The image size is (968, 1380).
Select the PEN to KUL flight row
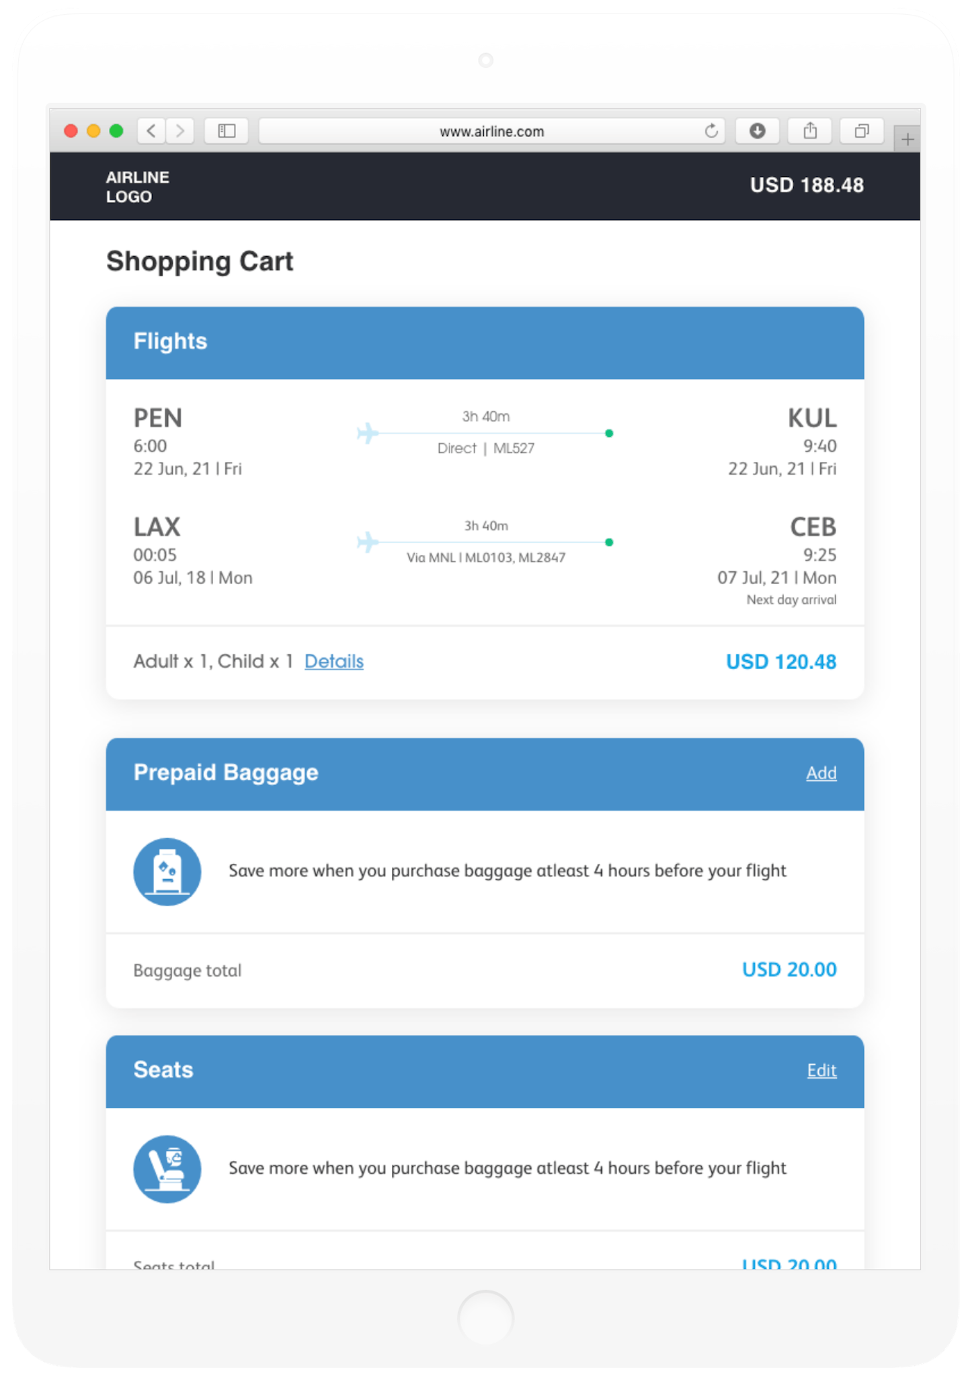pos(485,441)
